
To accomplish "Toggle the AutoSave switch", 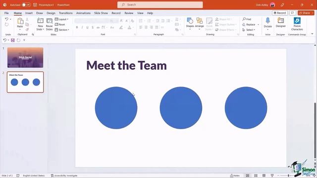I will tap(26, 5).
